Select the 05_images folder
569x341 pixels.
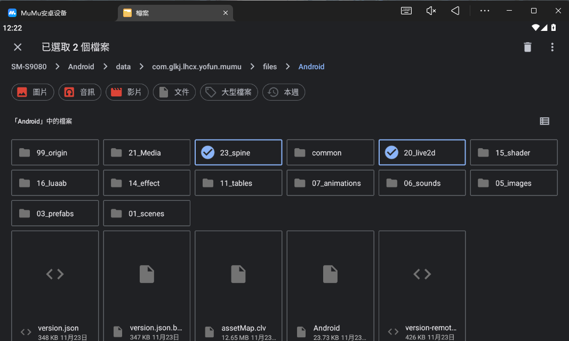514,183
